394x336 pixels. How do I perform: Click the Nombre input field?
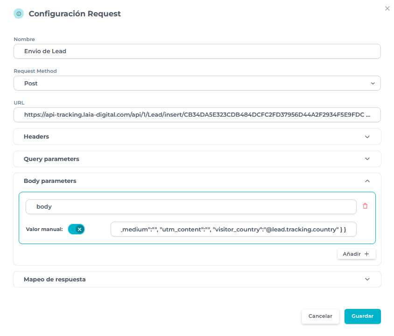pos(197,51)
